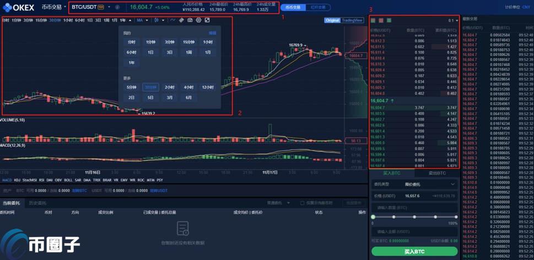Click the 编辑 edit link in interval popup

(213, 33)
